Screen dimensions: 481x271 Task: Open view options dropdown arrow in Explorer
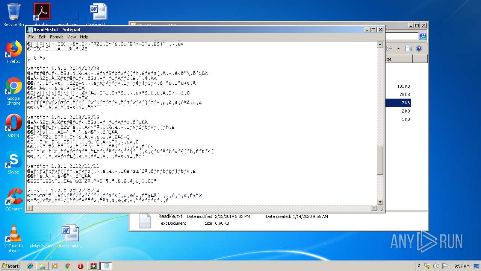coord(398,49)
